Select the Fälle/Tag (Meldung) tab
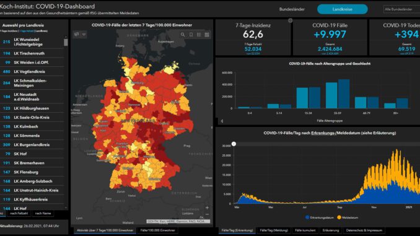420x236 pixels. pyautogui.click(x=274, y=230)
